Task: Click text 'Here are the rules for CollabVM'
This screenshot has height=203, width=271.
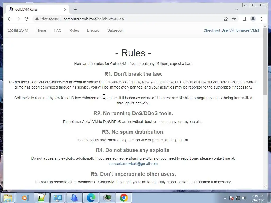Action: pos(100,64)
